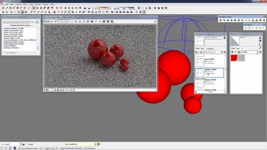Open the Plugins menu
267x150 pixels.
(x=45, y=5)
